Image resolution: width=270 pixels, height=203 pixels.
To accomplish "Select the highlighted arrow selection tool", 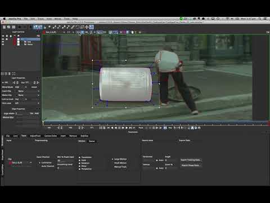I will tap(35, 27).
